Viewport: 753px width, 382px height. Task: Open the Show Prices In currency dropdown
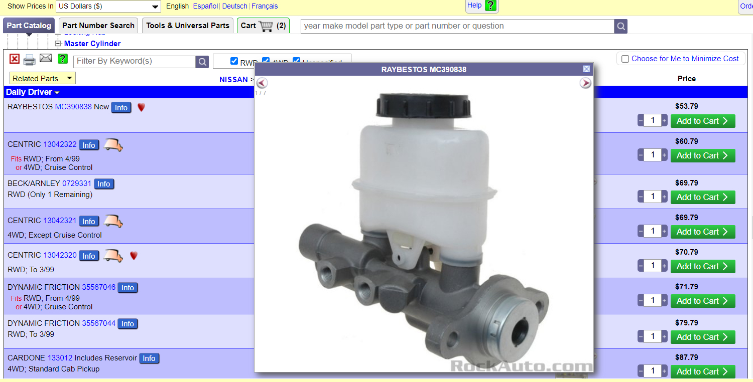click(x=108, y=7)
